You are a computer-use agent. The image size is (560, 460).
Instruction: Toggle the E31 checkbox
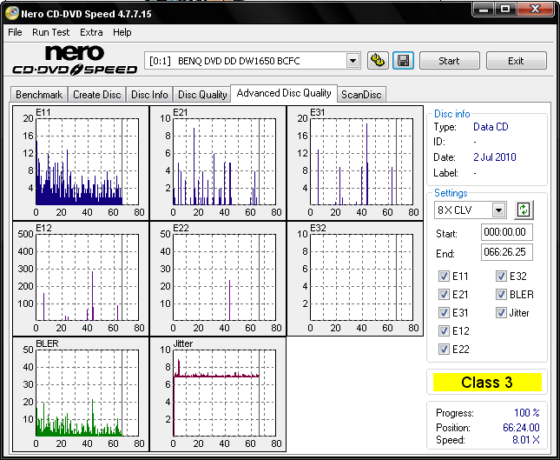click(444, 313)
